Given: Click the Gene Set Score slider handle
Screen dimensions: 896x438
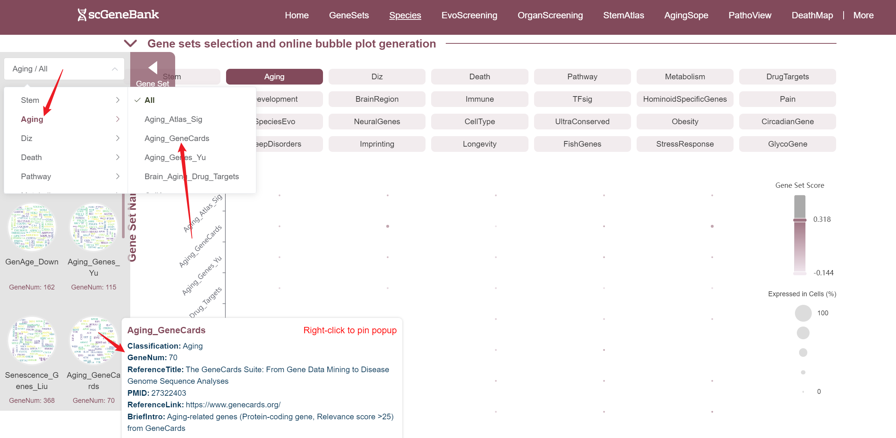Looking at the screenshot, I should pos(800,220).
